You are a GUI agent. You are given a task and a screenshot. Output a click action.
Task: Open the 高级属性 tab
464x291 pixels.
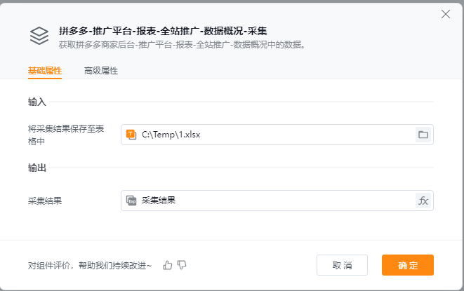tap(100, 71)
